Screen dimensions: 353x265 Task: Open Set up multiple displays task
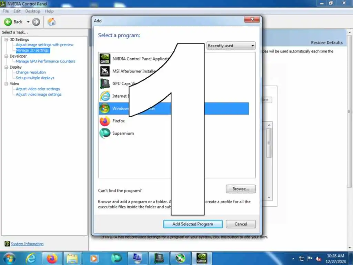point(35,78)
